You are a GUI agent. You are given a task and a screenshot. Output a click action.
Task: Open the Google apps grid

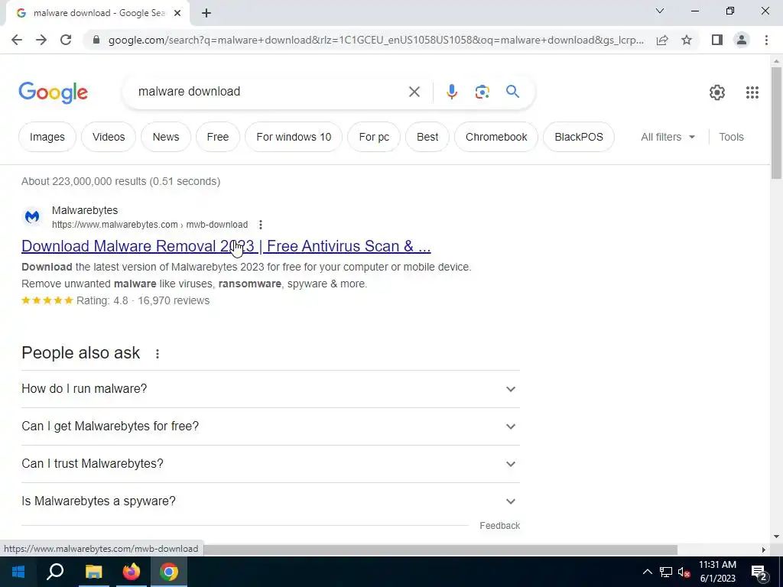[x=752, y=92]
